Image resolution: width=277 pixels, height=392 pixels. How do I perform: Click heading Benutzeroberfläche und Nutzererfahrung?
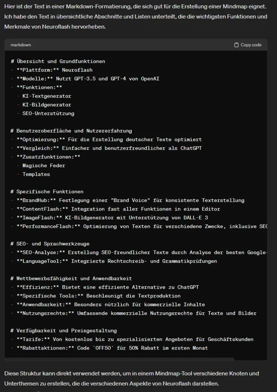click(74, 131)
